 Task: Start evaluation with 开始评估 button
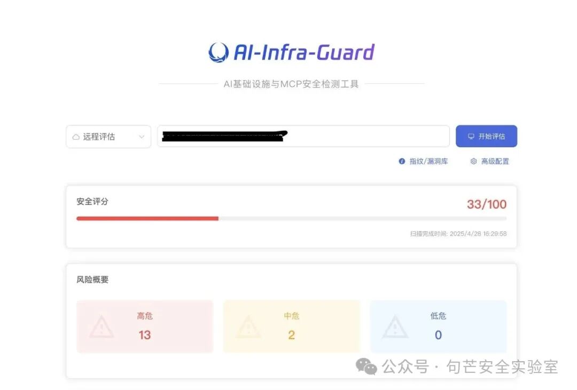(487, 137)
